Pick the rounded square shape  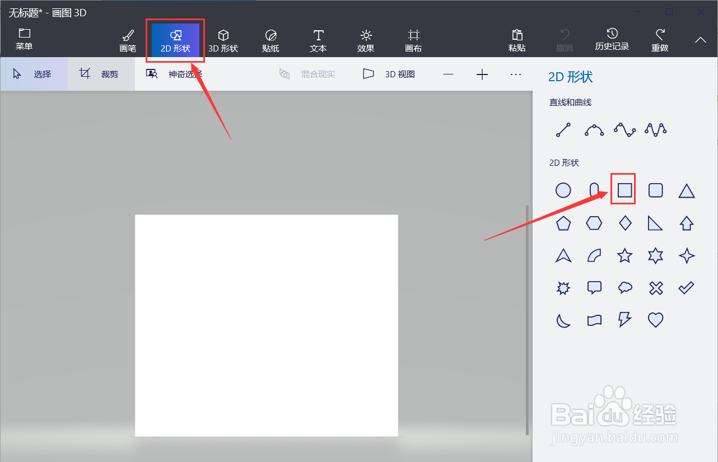655,190
